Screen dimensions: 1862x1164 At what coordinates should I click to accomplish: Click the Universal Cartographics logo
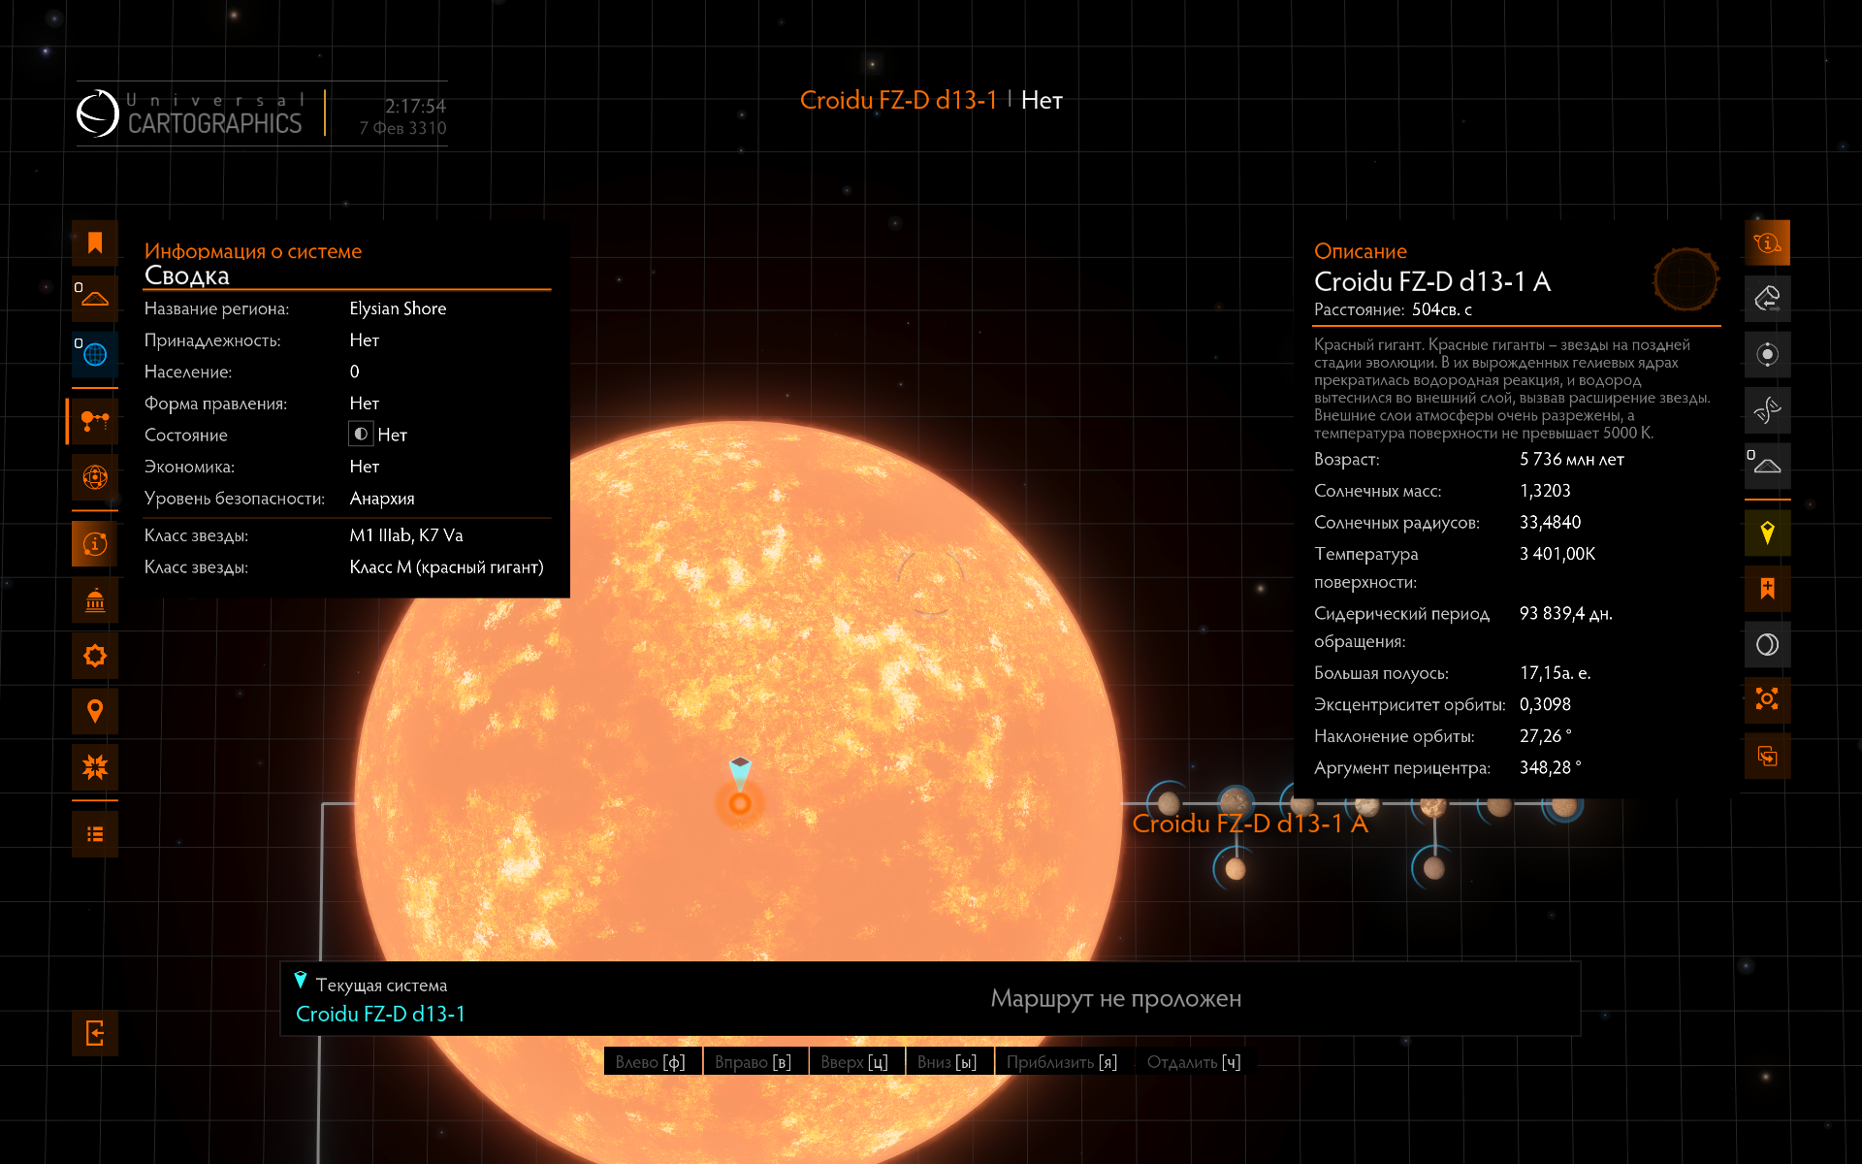190,113
